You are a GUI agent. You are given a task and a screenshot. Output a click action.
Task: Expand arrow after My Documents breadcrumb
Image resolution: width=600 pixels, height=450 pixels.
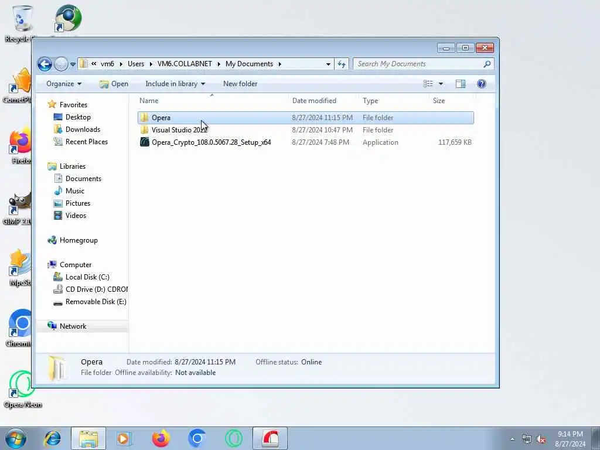click(279, 64)
